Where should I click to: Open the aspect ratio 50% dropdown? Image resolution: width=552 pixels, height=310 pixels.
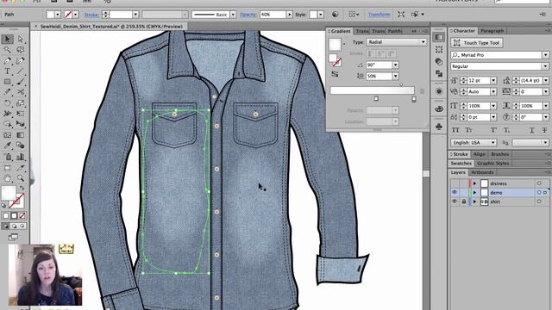[x=396, y=76]
